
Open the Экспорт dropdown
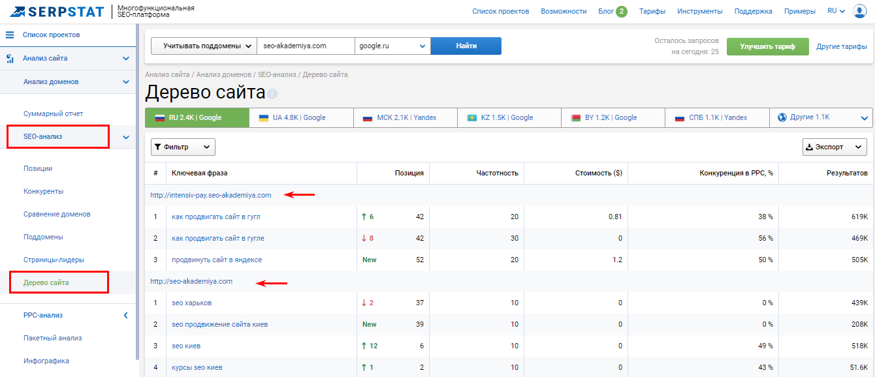point(835,147)
